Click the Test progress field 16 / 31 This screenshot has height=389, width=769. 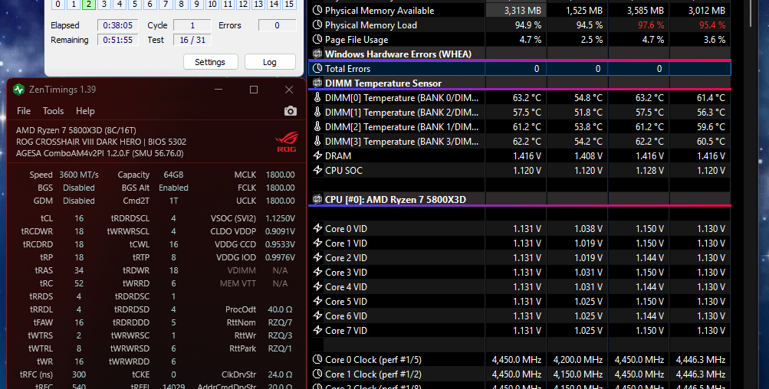point(192,40)
